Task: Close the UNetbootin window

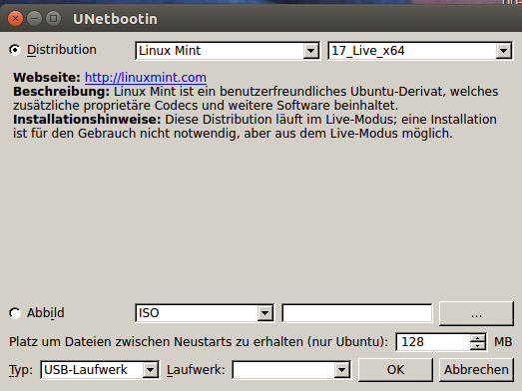Action: tap(15, 19)
